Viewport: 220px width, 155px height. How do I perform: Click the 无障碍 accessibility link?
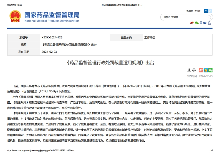(x=189, y=11)
